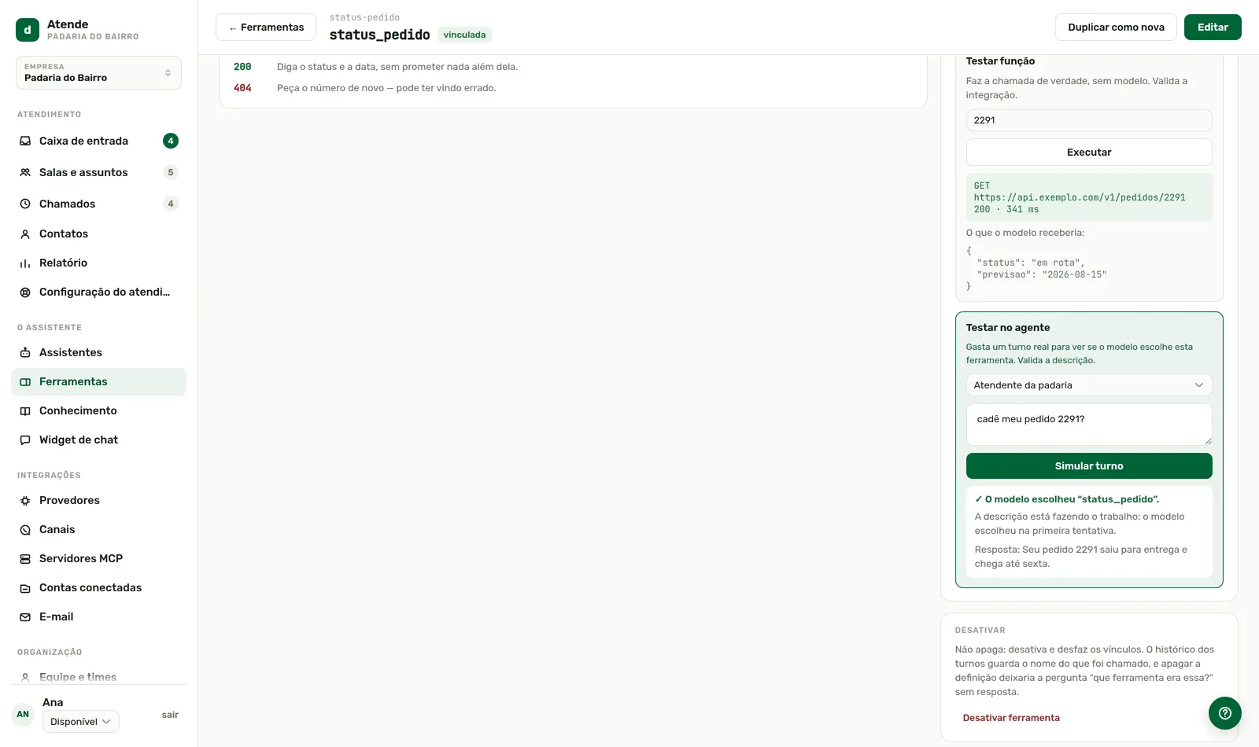Click the Canais icon
This screenshot has width=1259, height=747.
point(25,529)
